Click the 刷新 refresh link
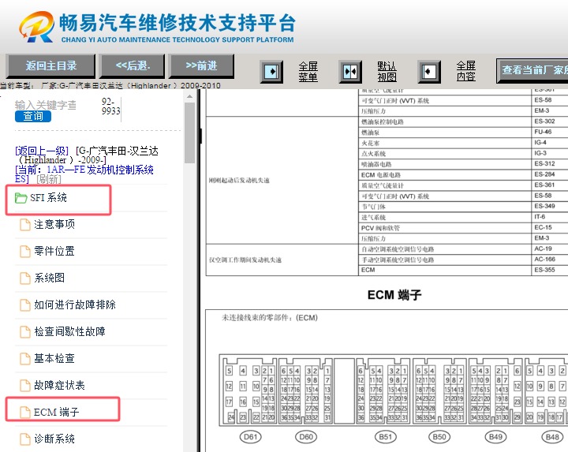The width and height of the screenshot is (568, 452). coord(49,179)
